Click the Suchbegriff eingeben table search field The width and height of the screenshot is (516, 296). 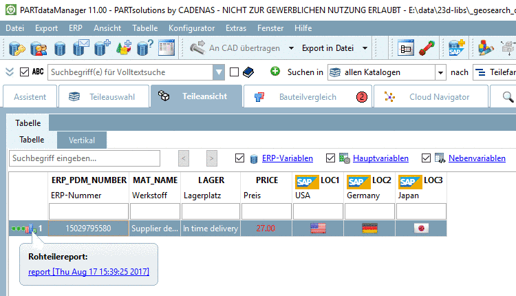coord(85,158)
